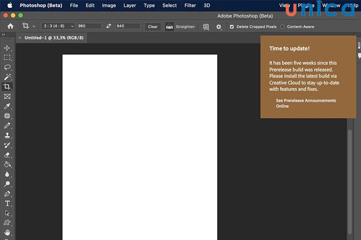This screenshot has width=361, height=240.
Task: Enable the Content-Aware checkbox
Action: tap(283, 26)
